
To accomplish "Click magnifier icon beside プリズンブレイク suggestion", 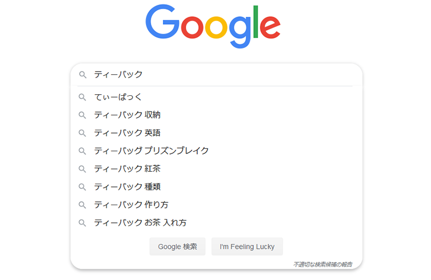I will [82, 151].
